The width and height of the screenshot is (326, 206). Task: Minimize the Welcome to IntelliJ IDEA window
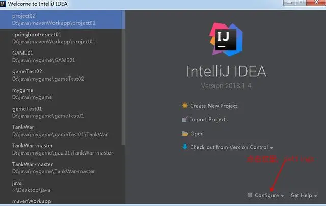(x=289, y=3)
